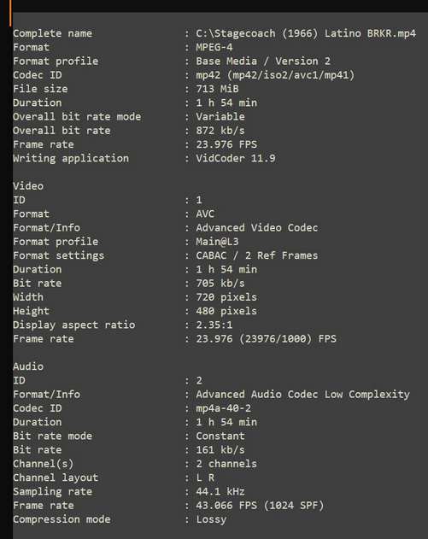This screenshot has width=428, height=539.
Task: Click the File size 713 MiB value
Action: [x=217, y=89]
